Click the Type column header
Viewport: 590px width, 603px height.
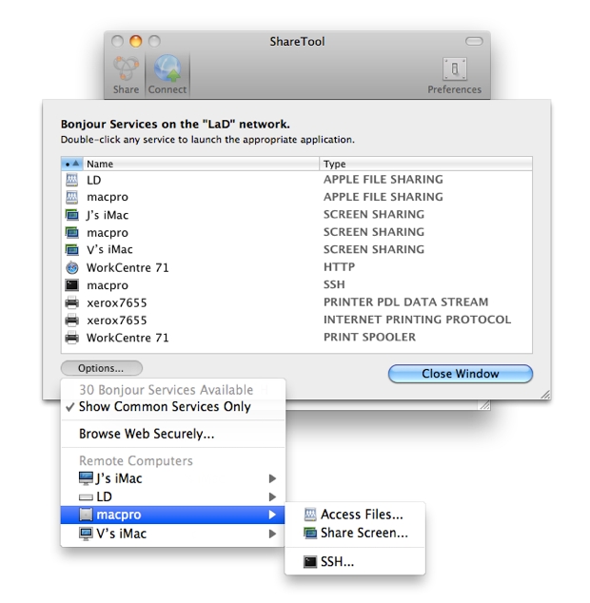click(425, 164)
